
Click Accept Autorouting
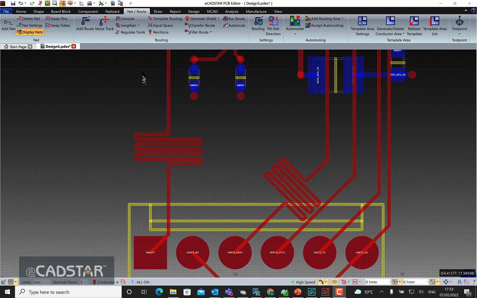point(324,25)
